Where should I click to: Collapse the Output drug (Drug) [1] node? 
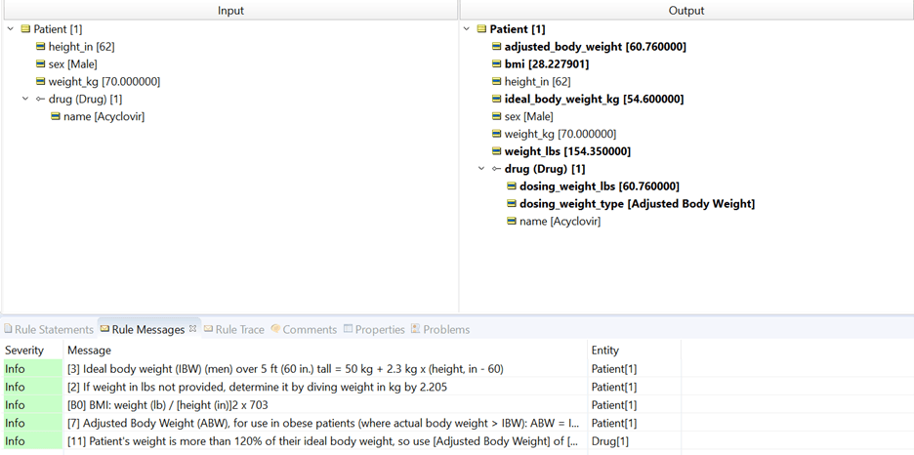[x=482, y=169]
